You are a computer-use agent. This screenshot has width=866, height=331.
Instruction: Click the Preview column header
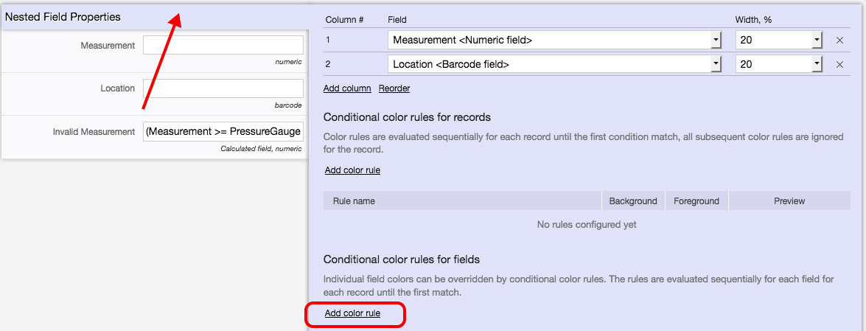(x=789, y=201)
